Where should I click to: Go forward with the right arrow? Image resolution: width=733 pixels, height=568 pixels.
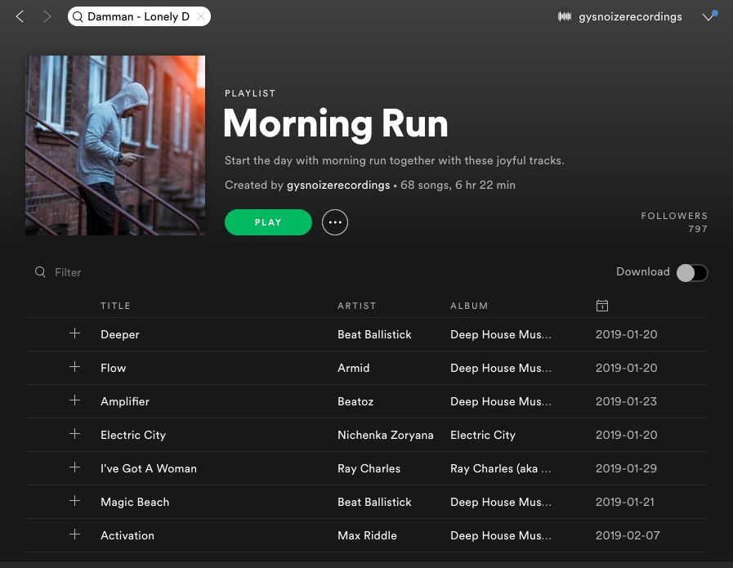47,16
